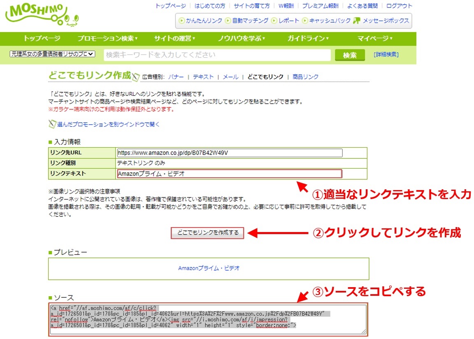This screenshot has height=339, width=474.
Task: Click the 自動マッチング play icon
Action: click(x=228, y=21)
